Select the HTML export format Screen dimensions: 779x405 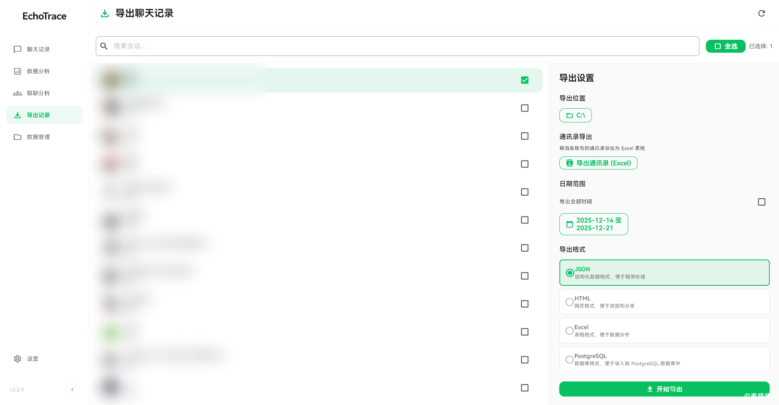[x=570, y=302]
